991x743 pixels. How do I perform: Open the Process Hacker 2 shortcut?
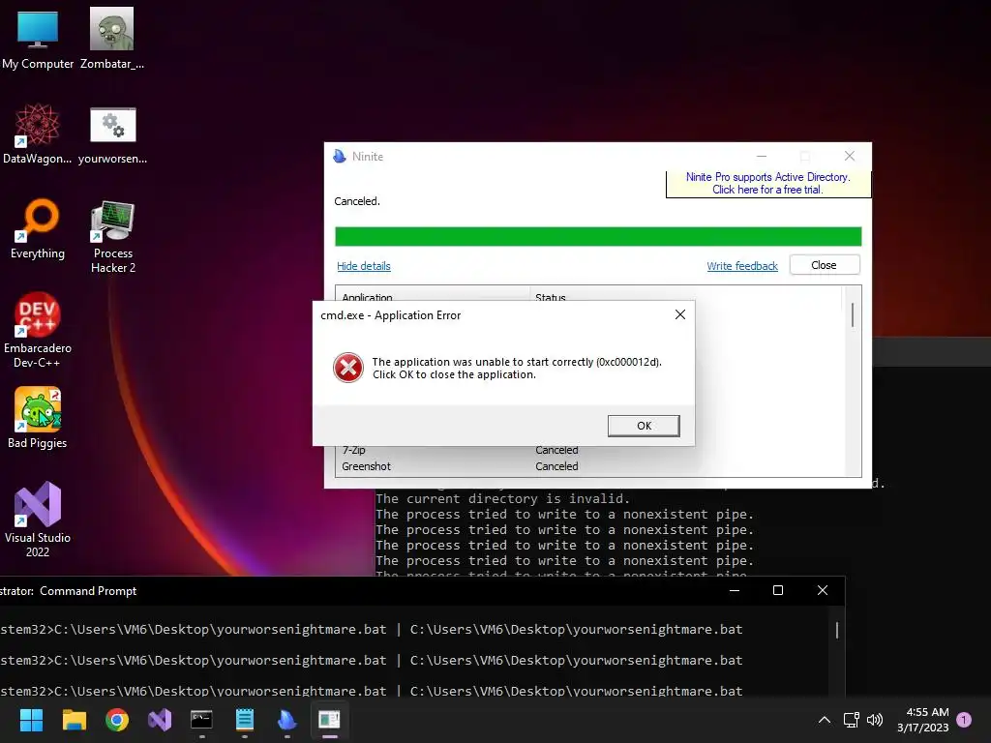click(113, 236)
